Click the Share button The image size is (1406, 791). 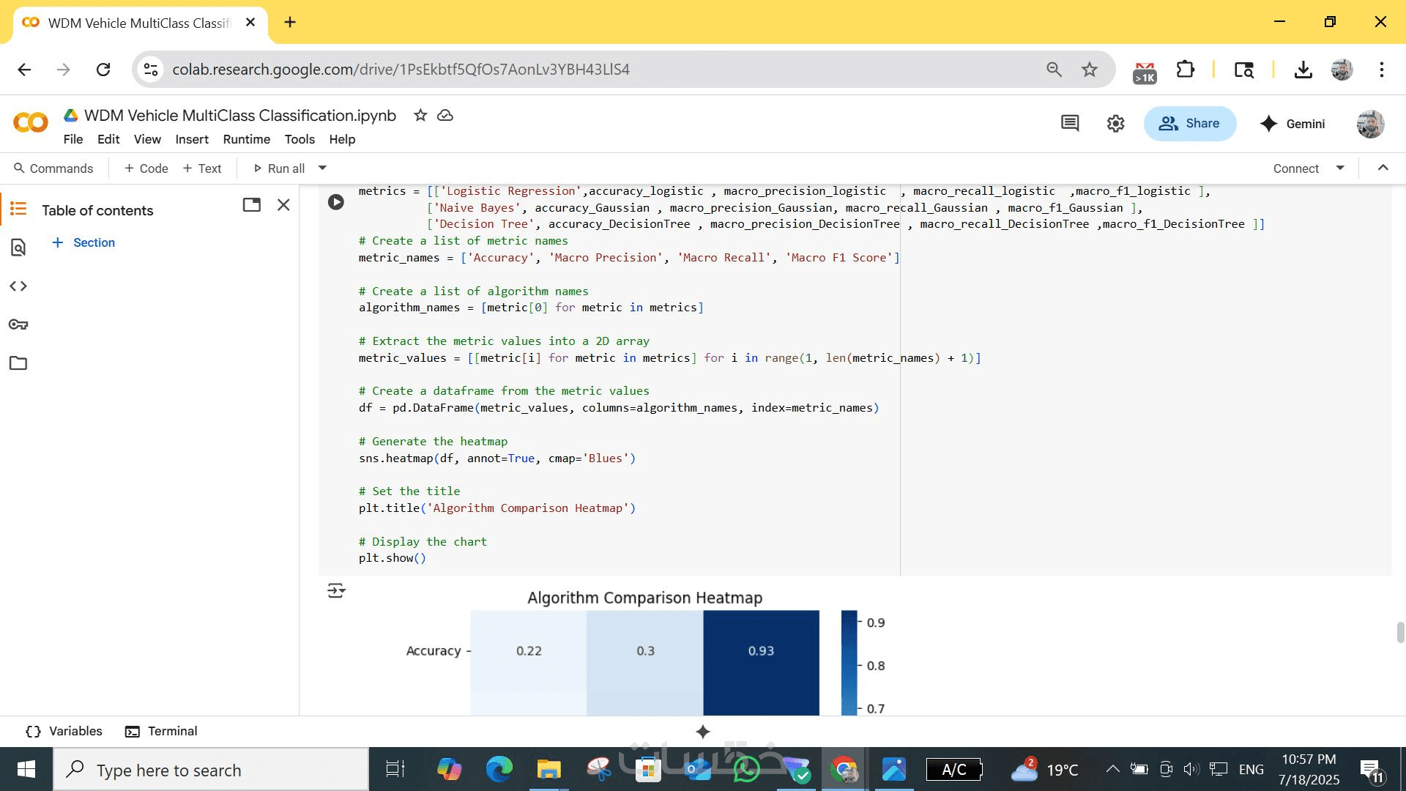point(1189,123)
